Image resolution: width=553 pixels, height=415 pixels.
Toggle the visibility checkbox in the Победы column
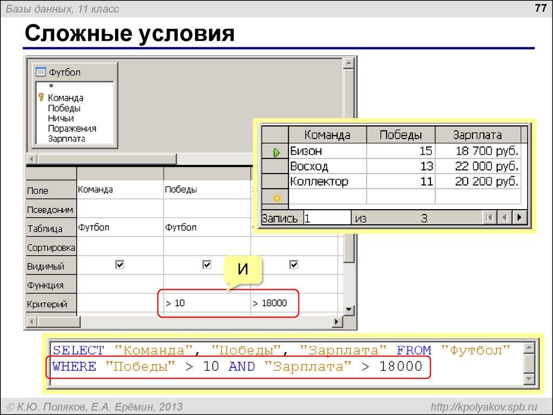[207, 264]
